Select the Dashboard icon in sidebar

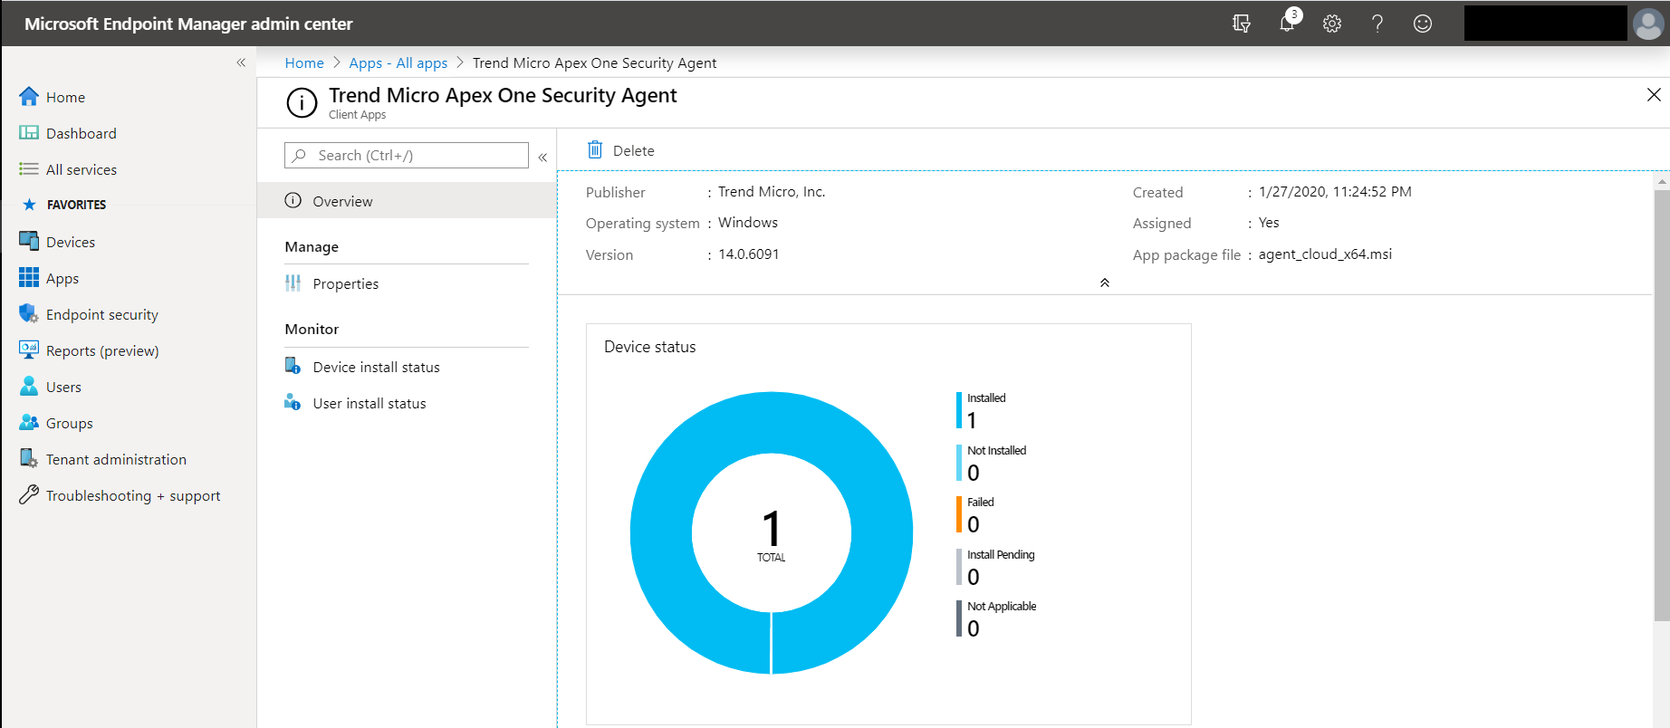[29, 132]
